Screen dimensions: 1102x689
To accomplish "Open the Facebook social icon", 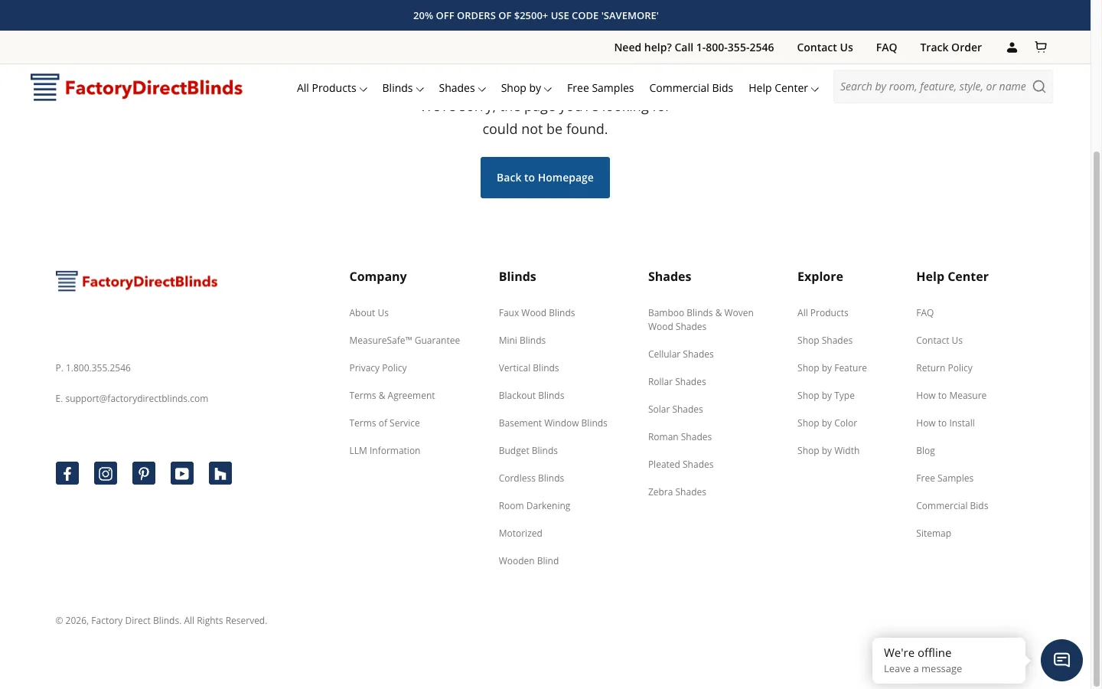I will [x=67, y=473].
